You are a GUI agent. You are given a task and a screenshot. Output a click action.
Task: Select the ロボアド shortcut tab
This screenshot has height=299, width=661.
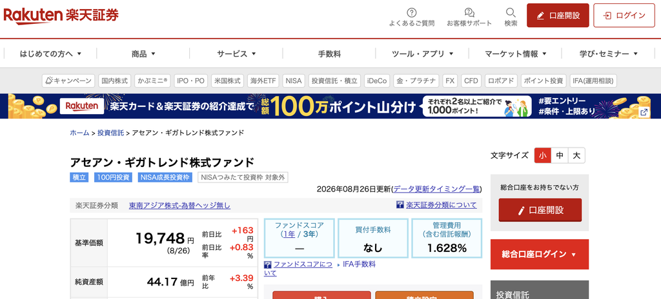[500, 81]
